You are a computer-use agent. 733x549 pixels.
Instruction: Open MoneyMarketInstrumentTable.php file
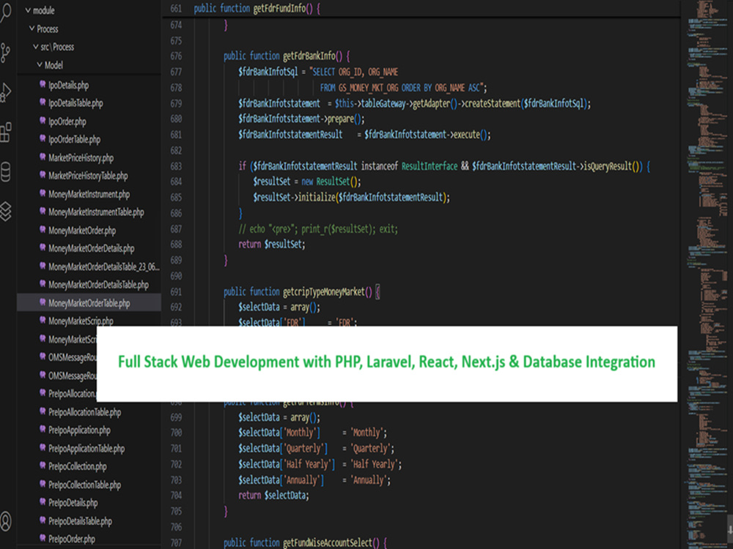(x=96, y=212)
